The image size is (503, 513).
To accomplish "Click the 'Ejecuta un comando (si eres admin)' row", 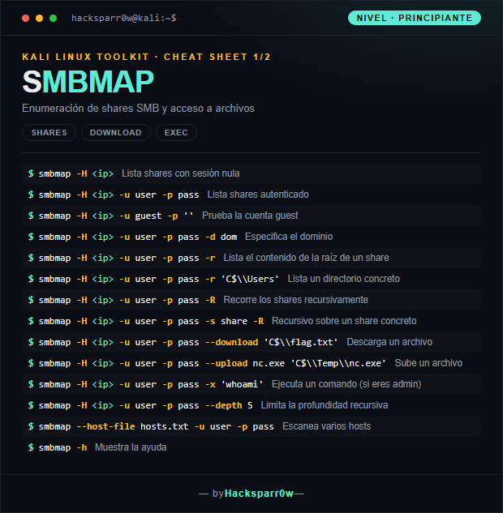I will pos(251,384).
